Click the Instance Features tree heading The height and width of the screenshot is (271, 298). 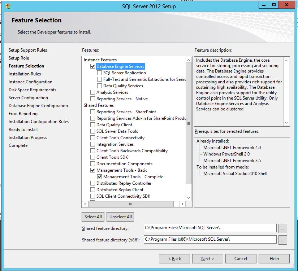point(100,60)
